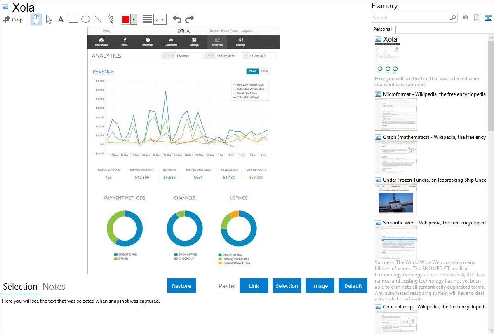Choose the text annotation tool
The width and height of the screenshot is (494, 334).
(x=61, y=19)
